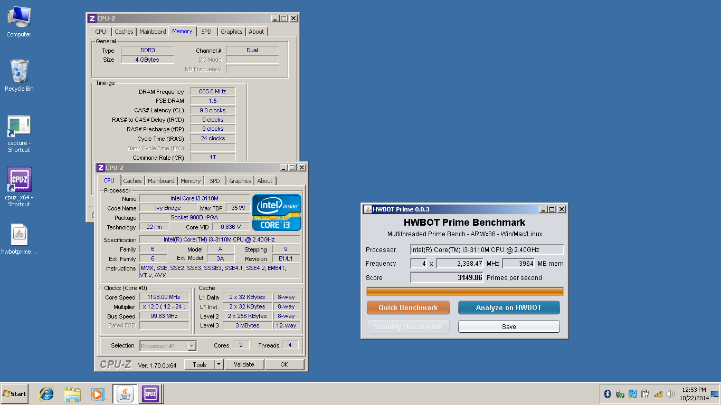The image size is (721, 405).
Task: Click the Processor name field in HWBOT Prime
Action: click(x=487, y=250)
